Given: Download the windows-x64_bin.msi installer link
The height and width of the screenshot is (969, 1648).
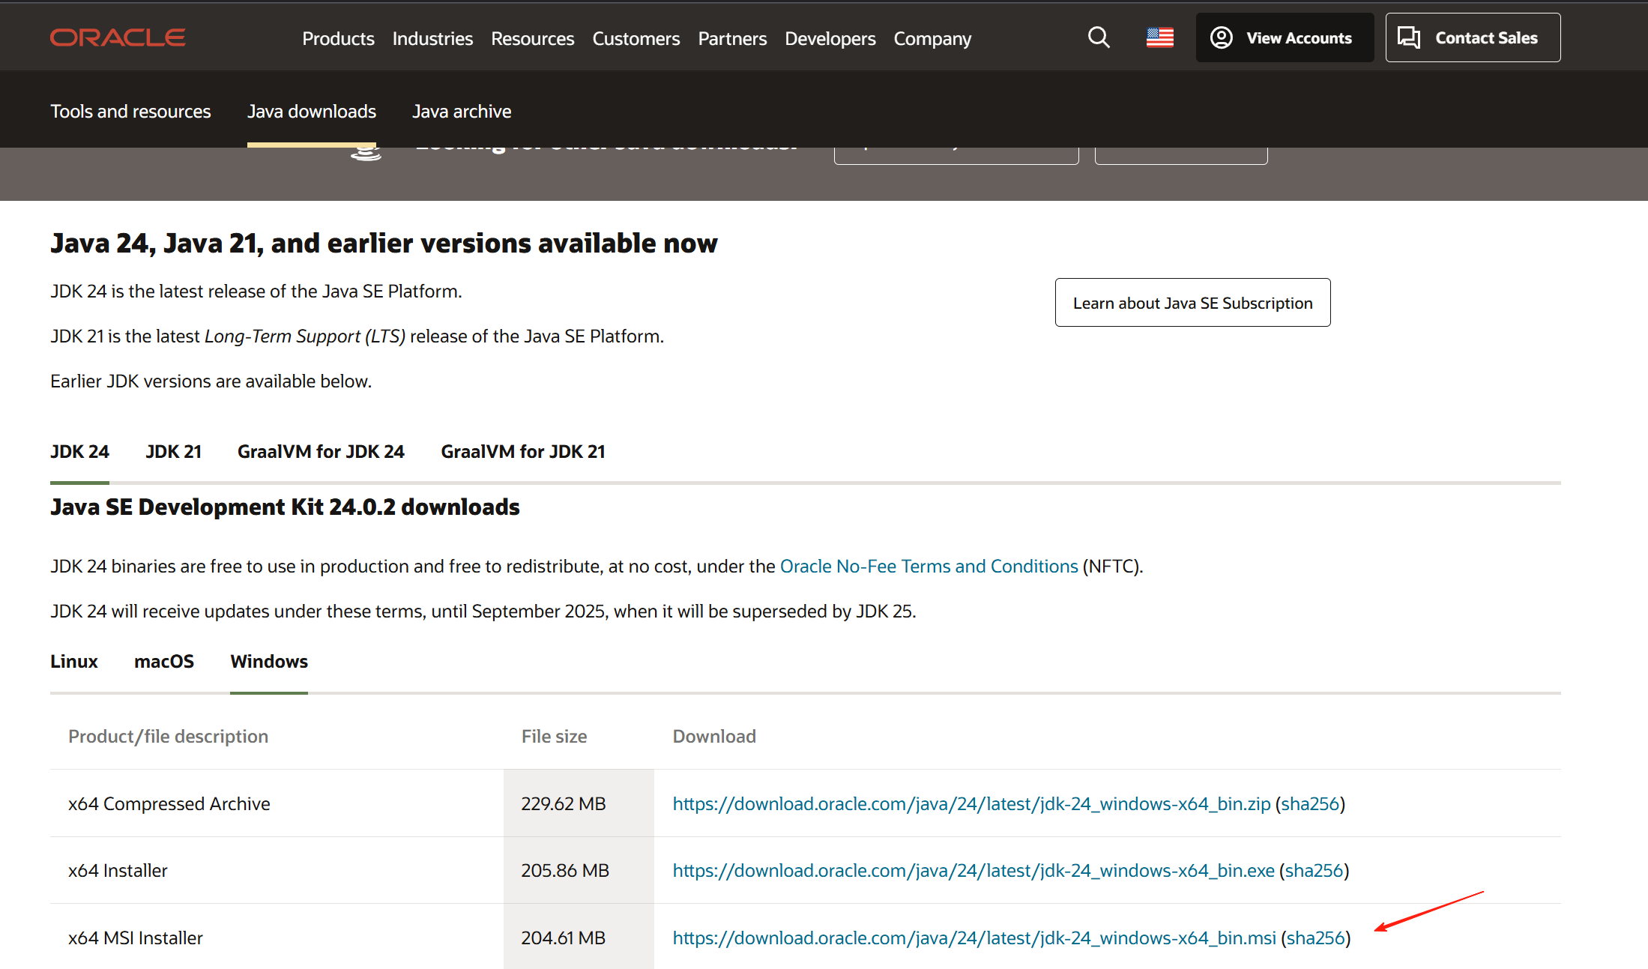Looking at the screenshot, I should coord(974,938).
